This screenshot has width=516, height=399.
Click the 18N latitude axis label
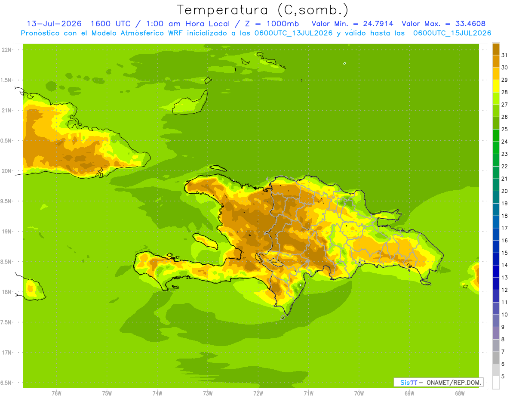point(6,292)
